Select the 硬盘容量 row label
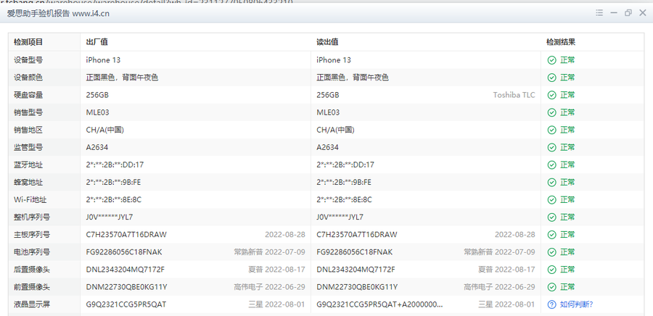Image resolution: width=653 pixels, height=316 pixels. tap(28, 95)
